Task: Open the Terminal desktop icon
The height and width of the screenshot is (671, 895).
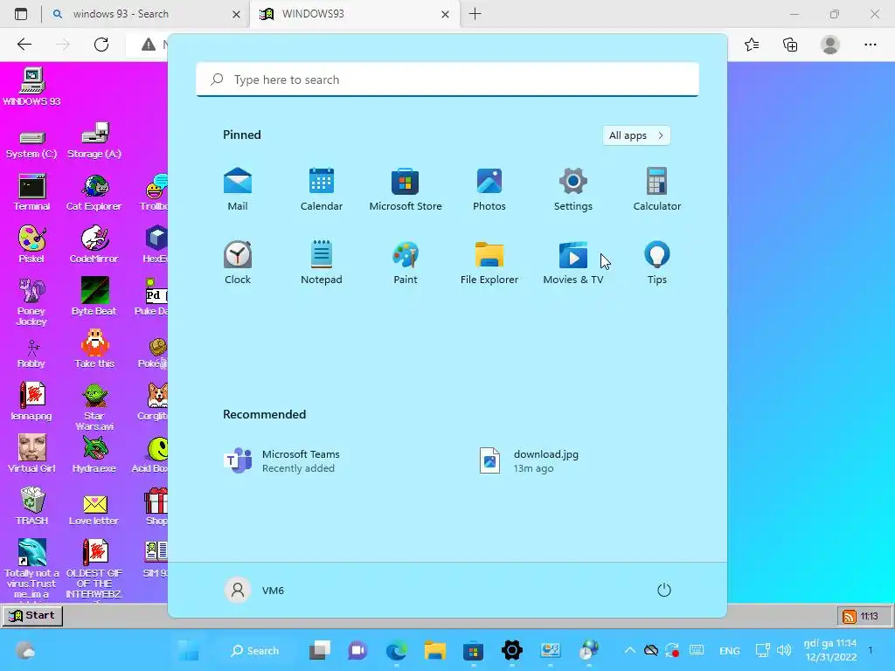Action: tap(31, 193)
